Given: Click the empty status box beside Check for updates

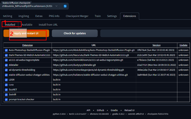Looking at the screenshot, I should [x=145, y=33].
